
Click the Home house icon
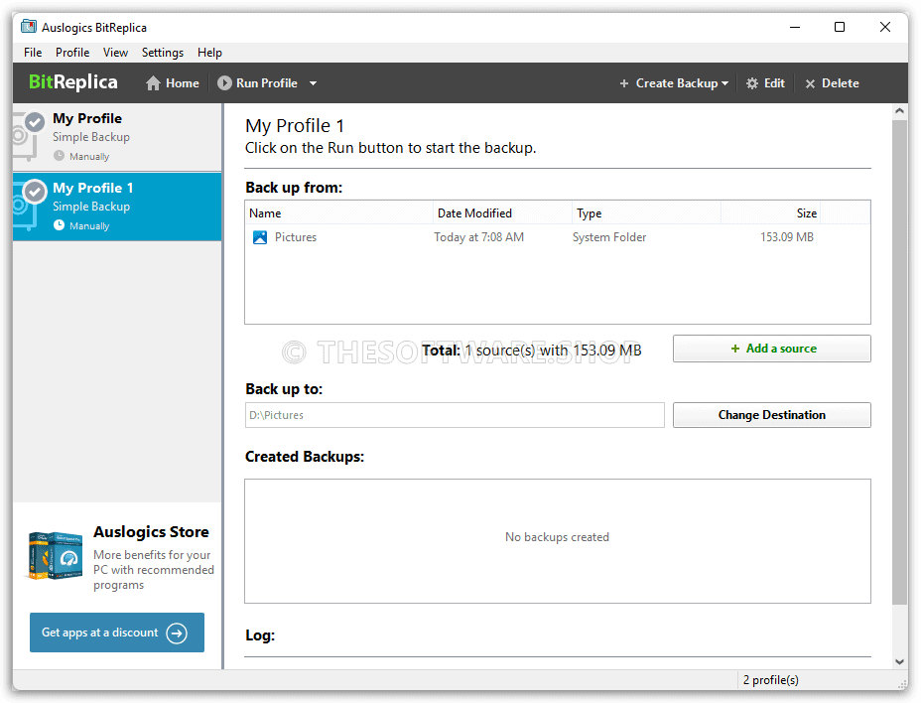153,83
